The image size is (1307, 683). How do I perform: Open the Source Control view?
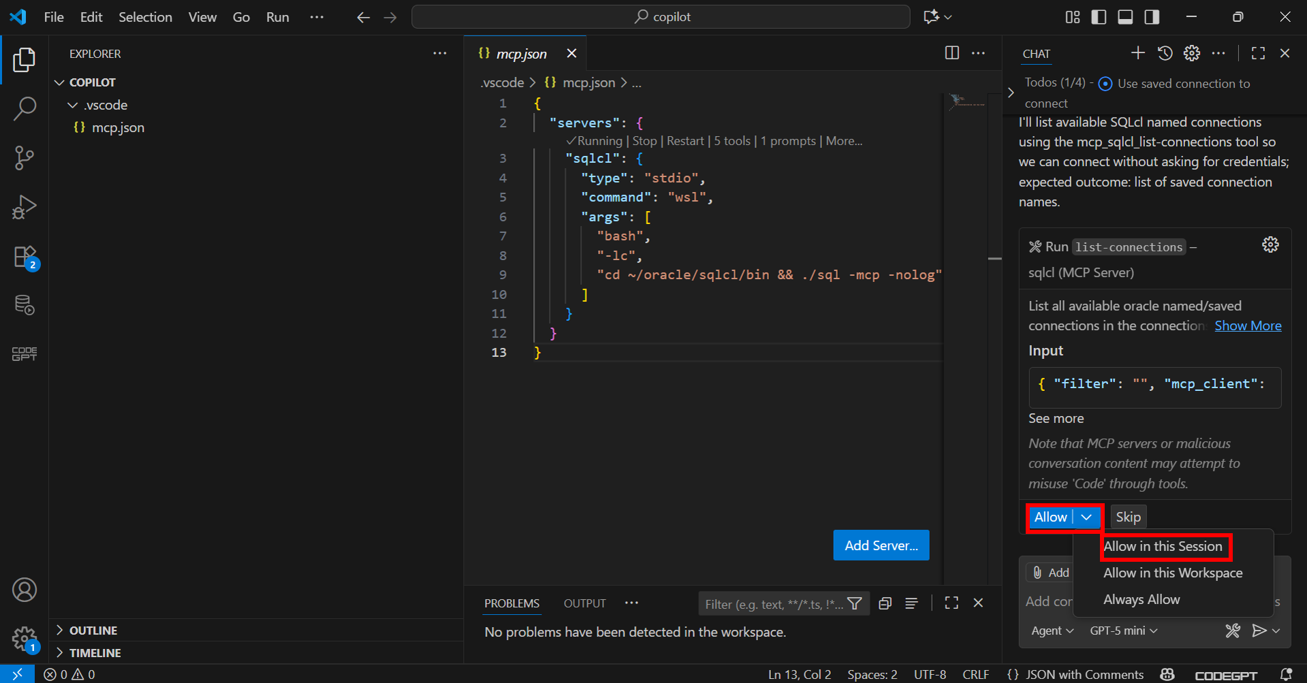click(25, 158)
